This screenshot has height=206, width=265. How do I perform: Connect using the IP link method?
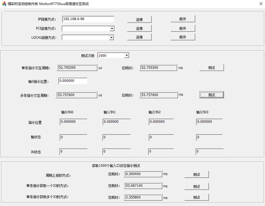tap(139, 19)
